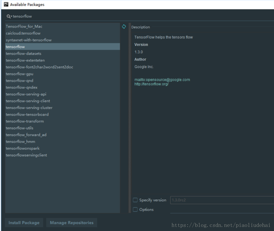This screenshot has width=274, height=231.
Task: Select tensorflow-qnd package
Action: (62, 81)
